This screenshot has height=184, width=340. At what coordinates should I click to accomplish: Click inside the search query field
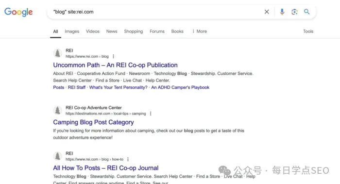[156, 12]
